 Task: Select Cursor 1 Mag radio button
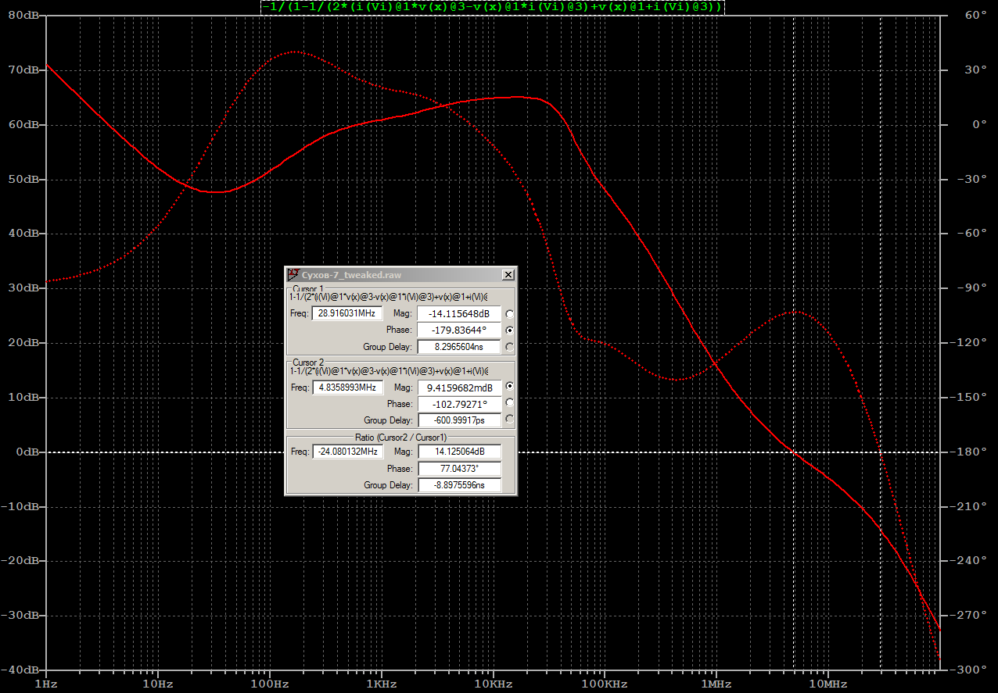click(510, 314)
